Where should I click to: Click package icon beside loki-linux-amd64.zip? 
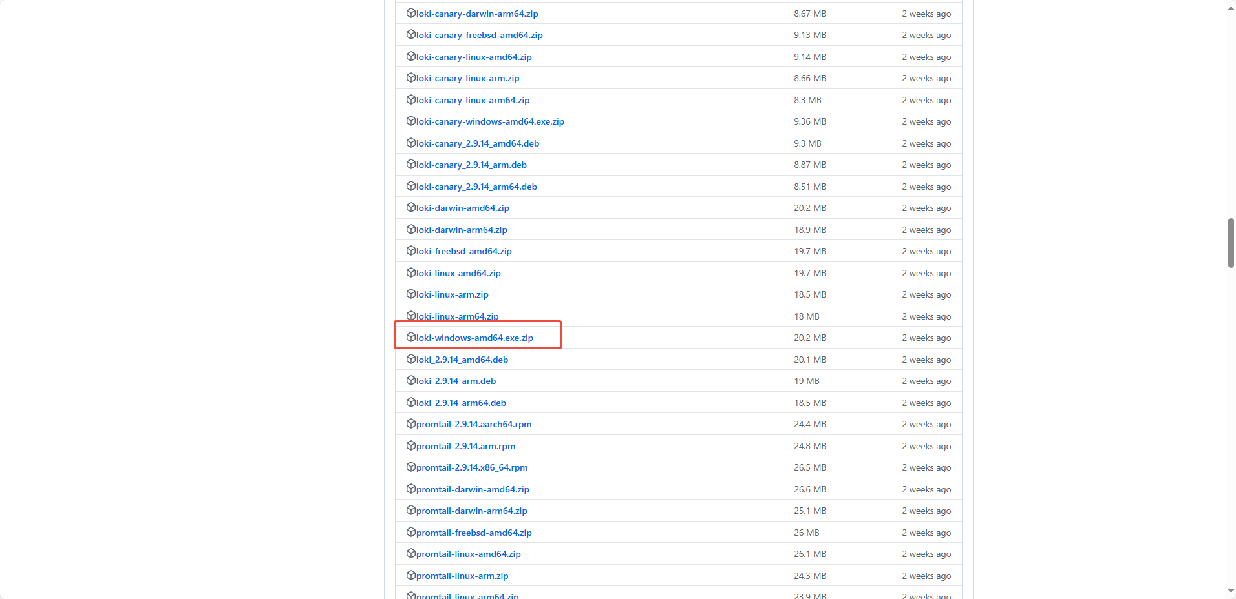pos(410,272)
